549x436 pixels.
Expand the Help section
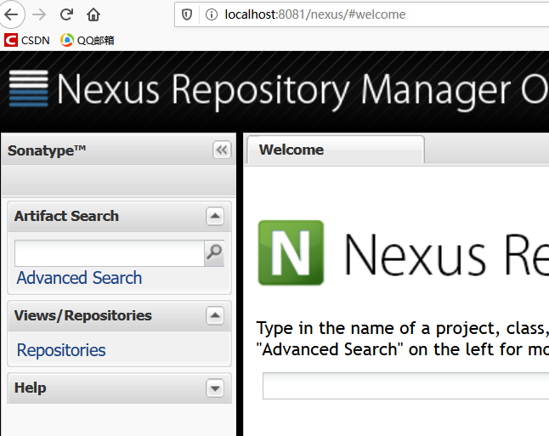point(215,388)
